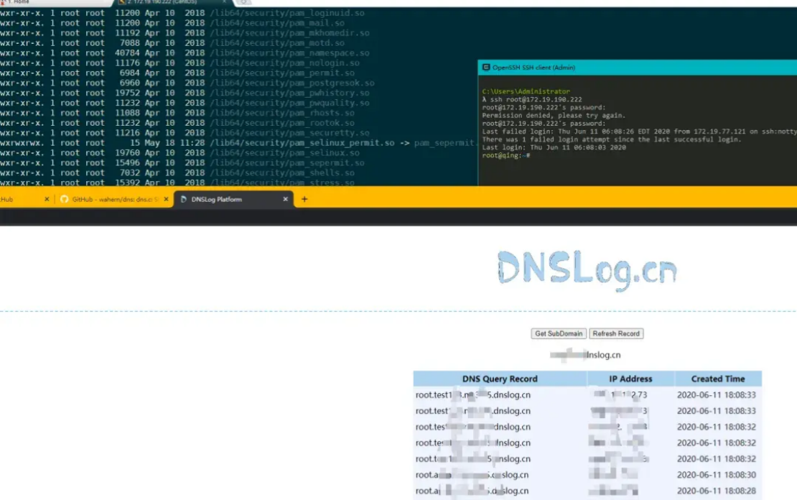The width and height of the screenshot is (797, 500).
Task: Click pam_postgresok.so path in the terminal
Action: (x=292, y=83)
